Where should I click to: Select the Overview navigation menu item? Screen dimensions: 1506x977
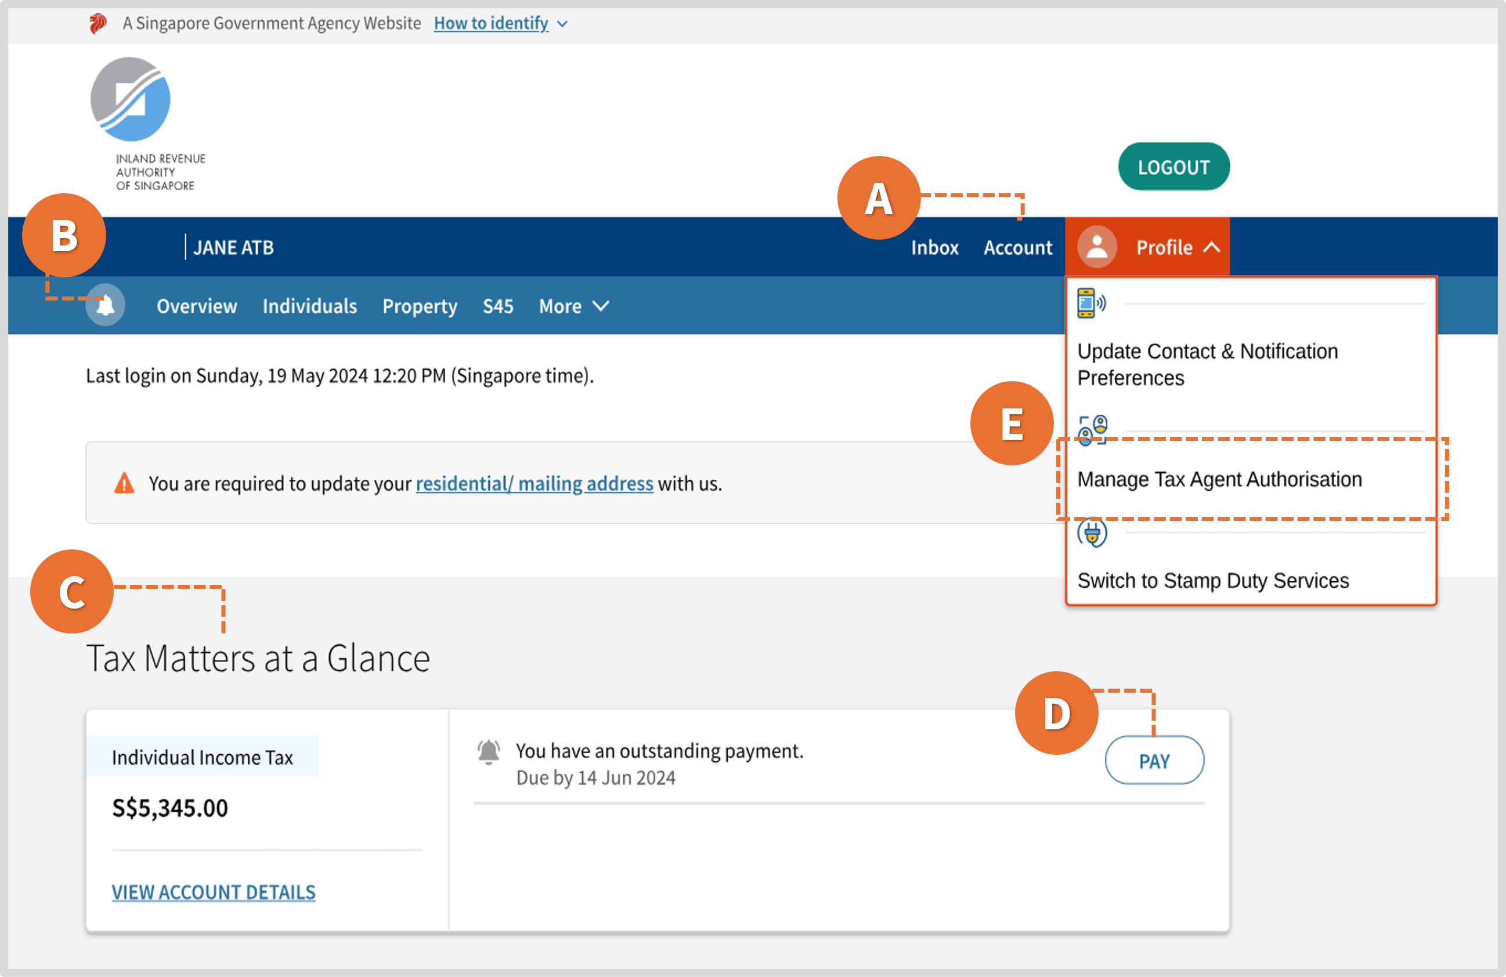pyautogui.click(x=196, y=305)
